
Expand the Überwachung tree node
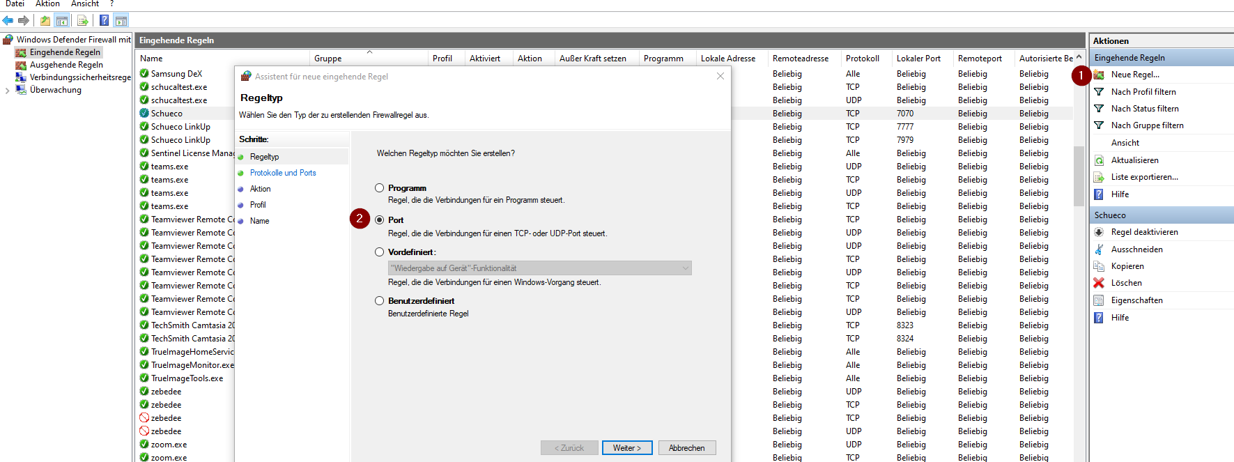(x=7, y=90)
